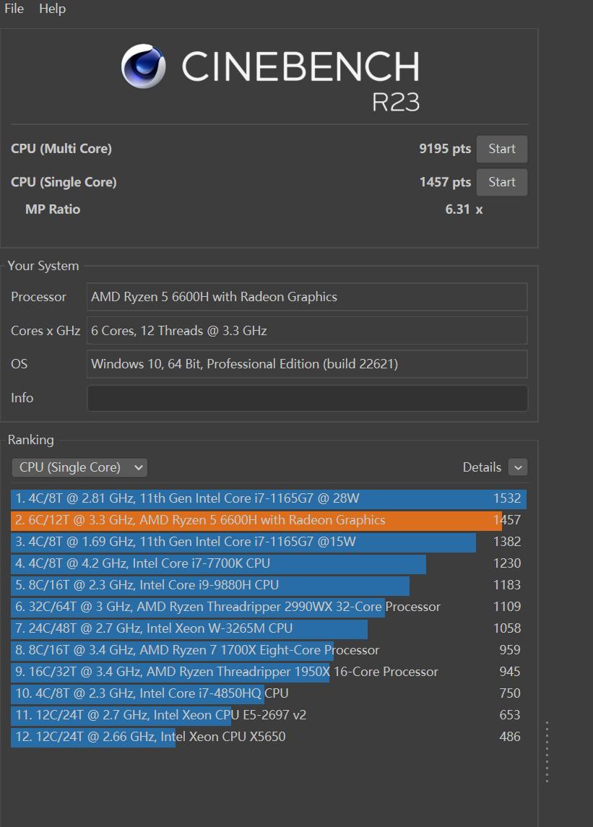Image resolution: width=593 pixels, height=827 pixels.
Task: Open the File menu
Action: [14, 9]
